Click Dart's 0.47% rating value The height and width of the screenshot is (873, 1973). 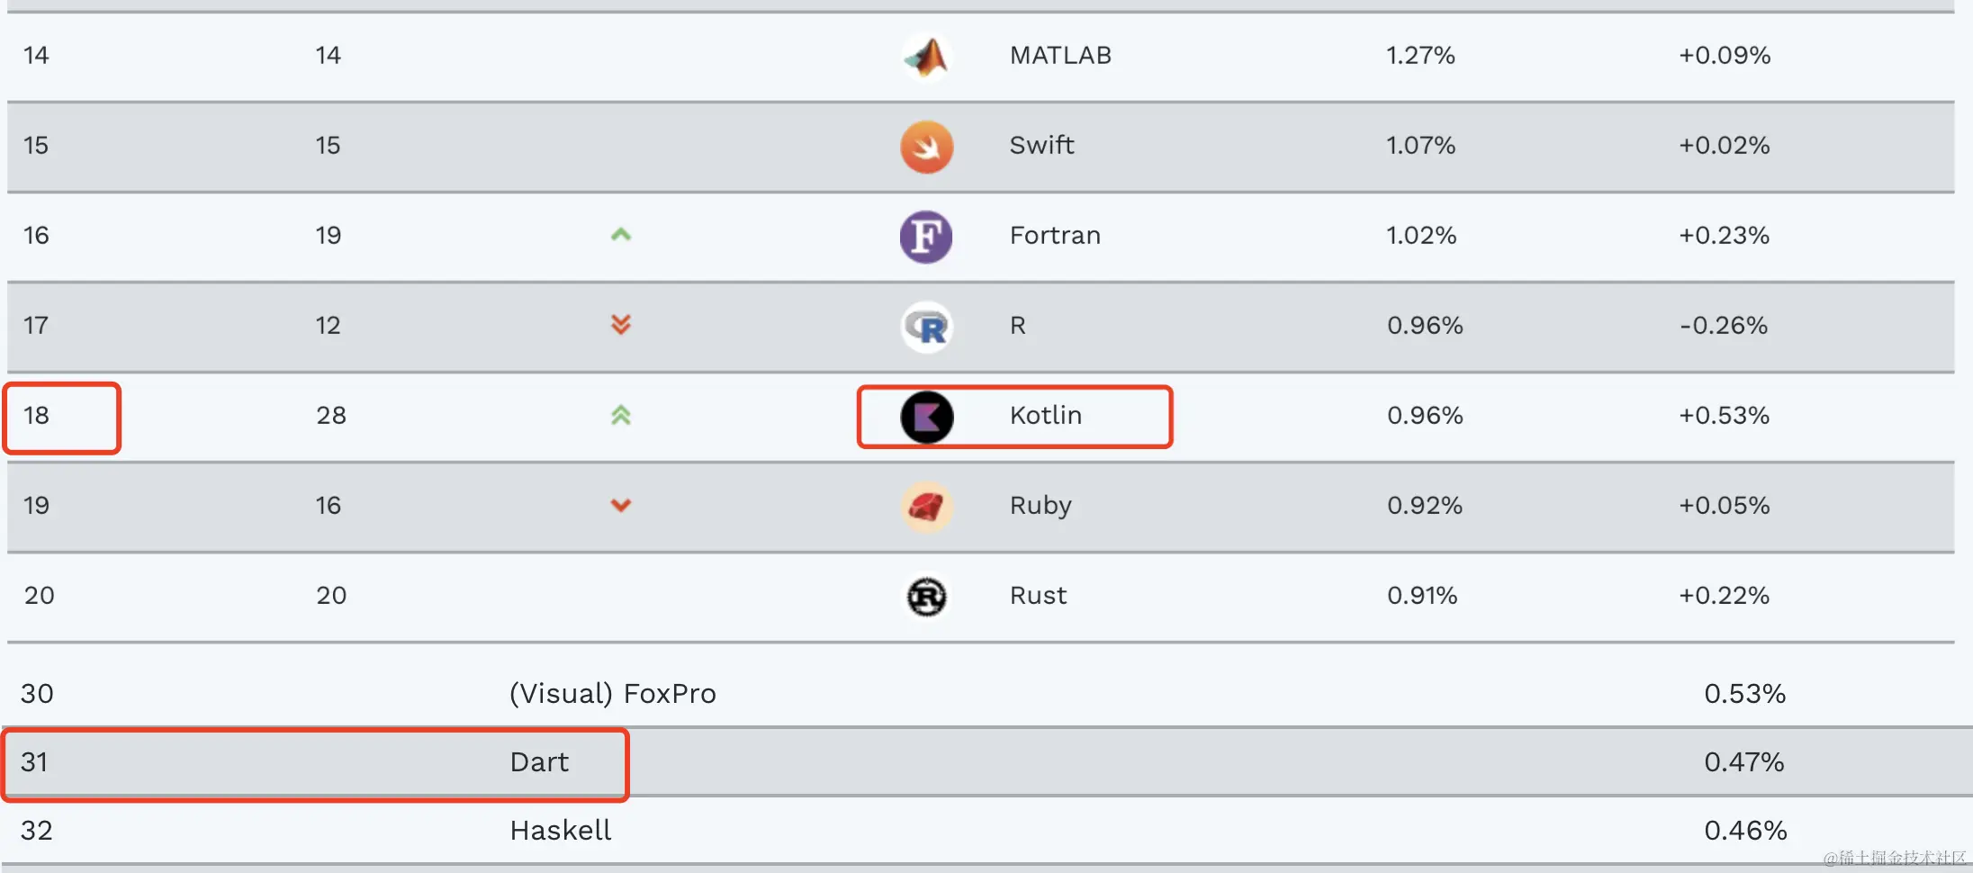[x=1743, y=762]
